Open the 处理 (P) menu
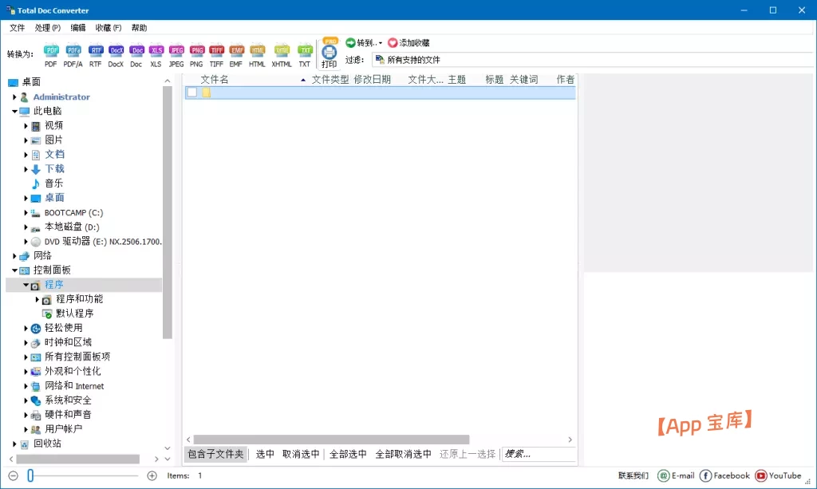The image size is (817, 489). click(x=48, y=27)
